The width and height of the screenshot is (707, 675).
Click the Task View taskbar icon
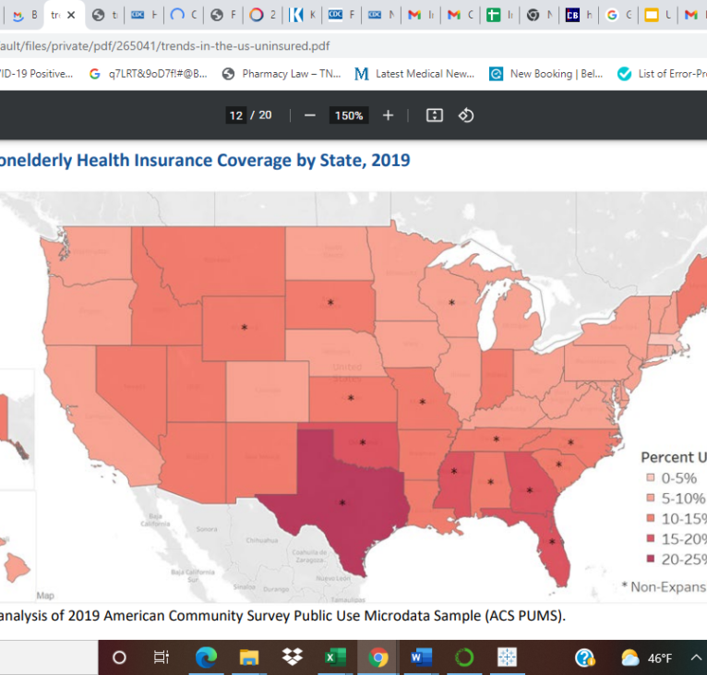coord(162,657)
